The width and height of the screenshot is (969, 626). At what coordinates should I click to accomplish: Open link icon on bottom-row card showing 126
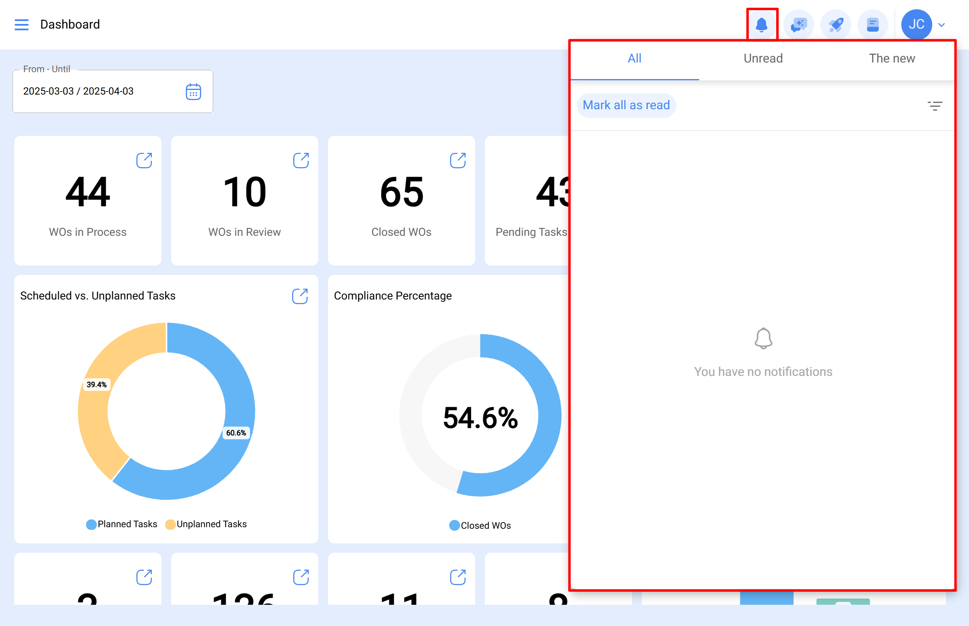point(301,577)
